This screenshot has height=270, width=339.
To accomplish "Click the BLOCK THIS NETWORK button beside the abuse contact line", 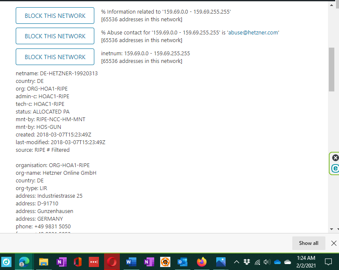I will [55, 36].
